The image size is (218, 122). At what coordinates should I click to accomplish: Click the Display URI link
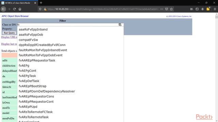pos(9,37)
